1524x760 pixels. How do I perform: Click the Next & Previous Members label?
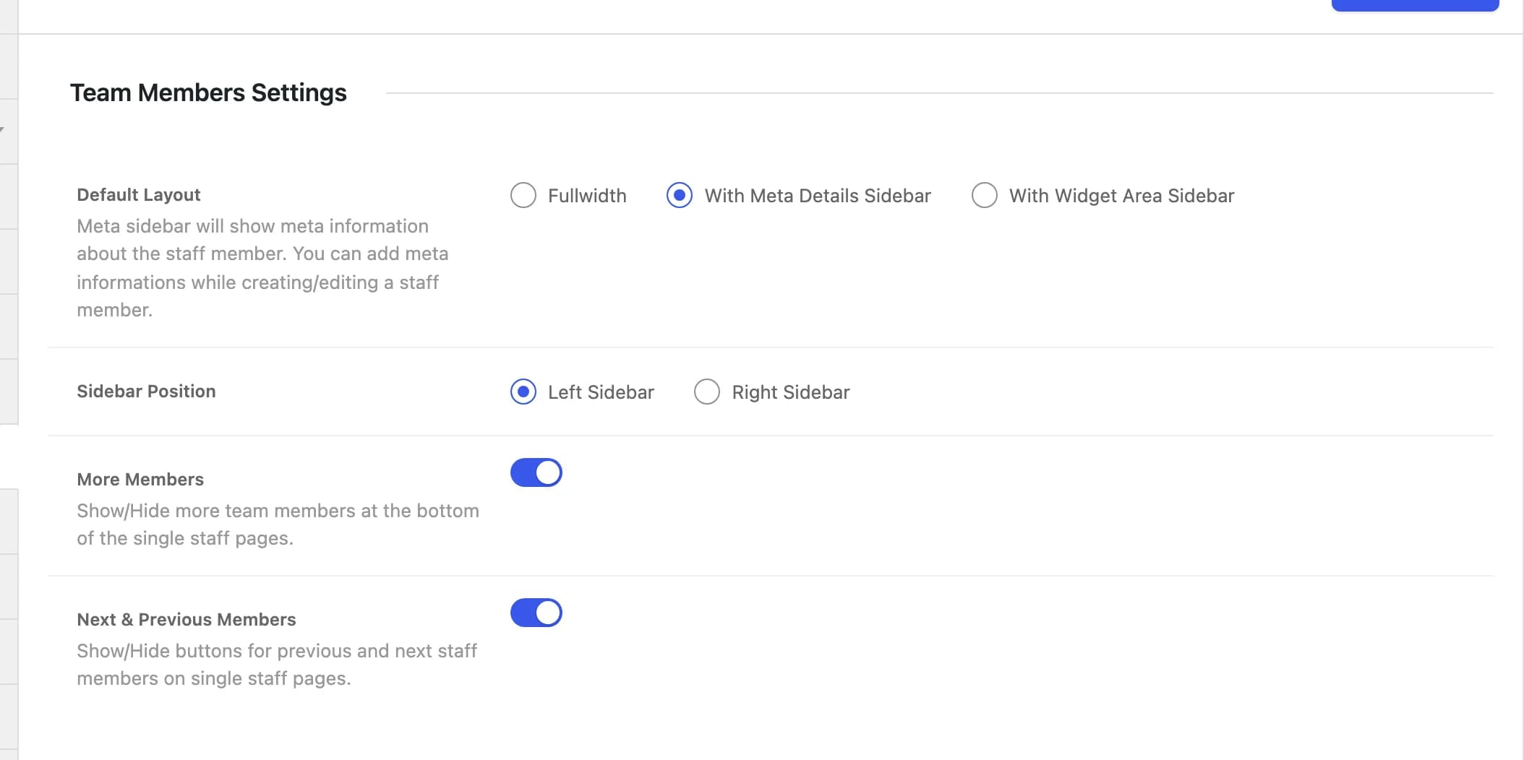187,620
